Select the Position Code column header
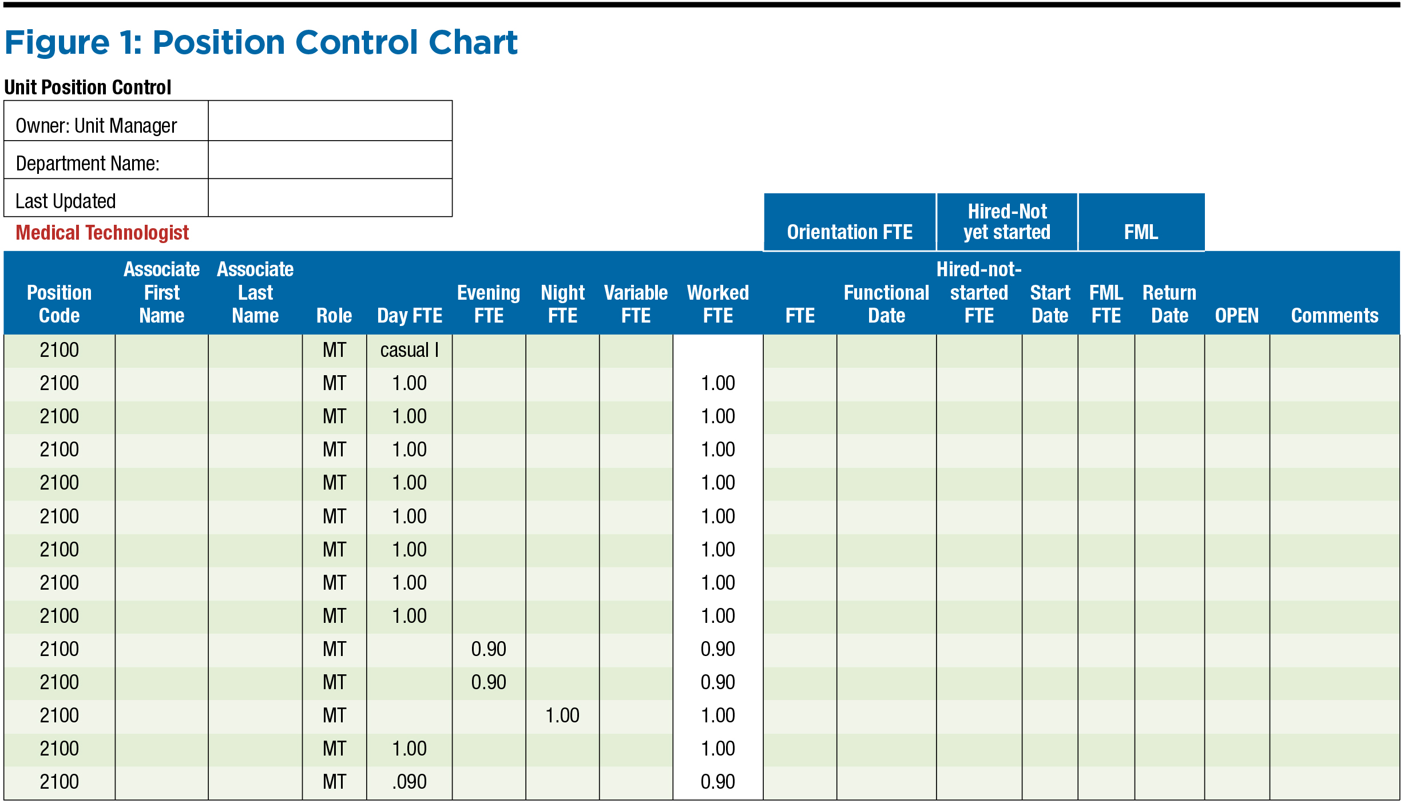The width and height of the screenshot is (1404, 803). click(x=60, y=304)
